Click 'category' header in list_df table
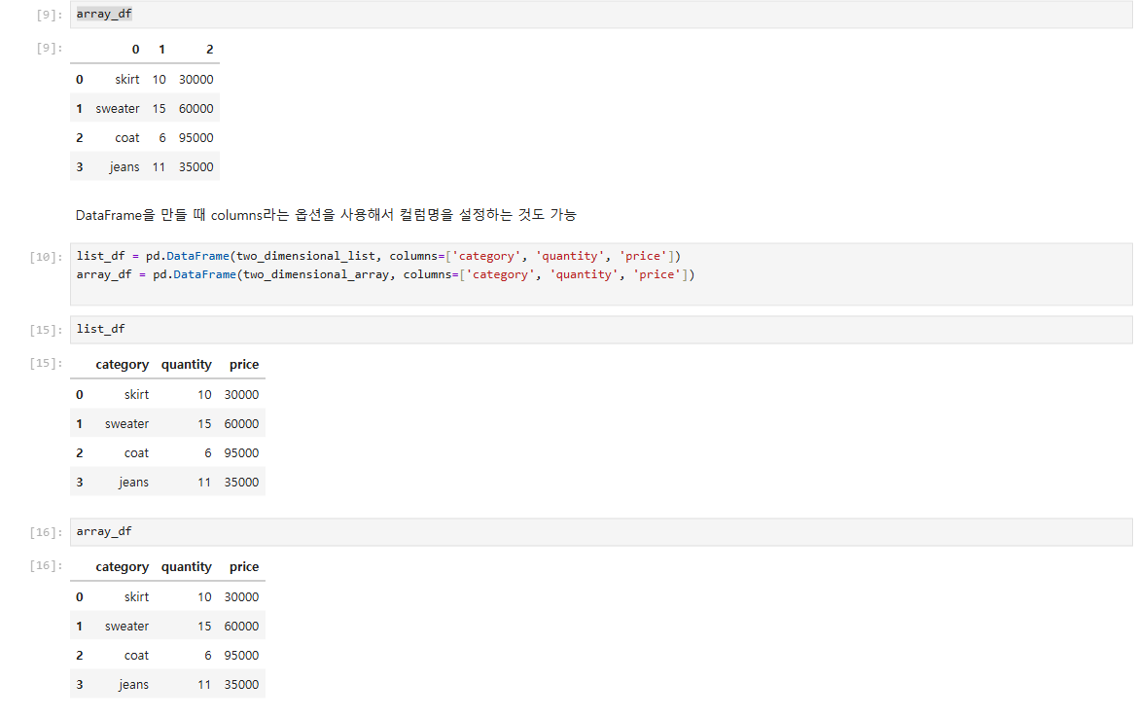 (x=122, y=365)
